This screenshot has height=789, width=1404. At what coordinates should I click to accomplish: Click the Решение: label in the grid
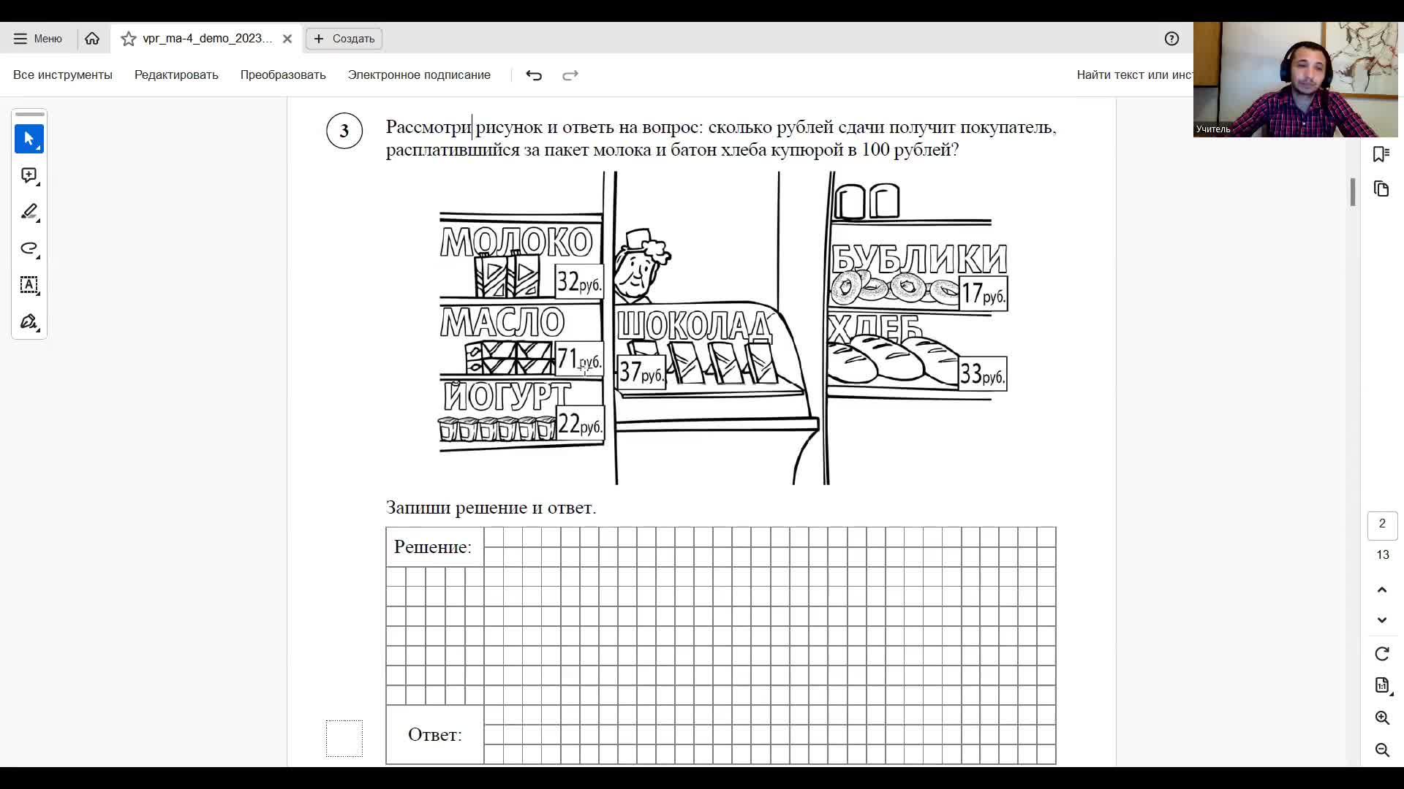[433, 546]
